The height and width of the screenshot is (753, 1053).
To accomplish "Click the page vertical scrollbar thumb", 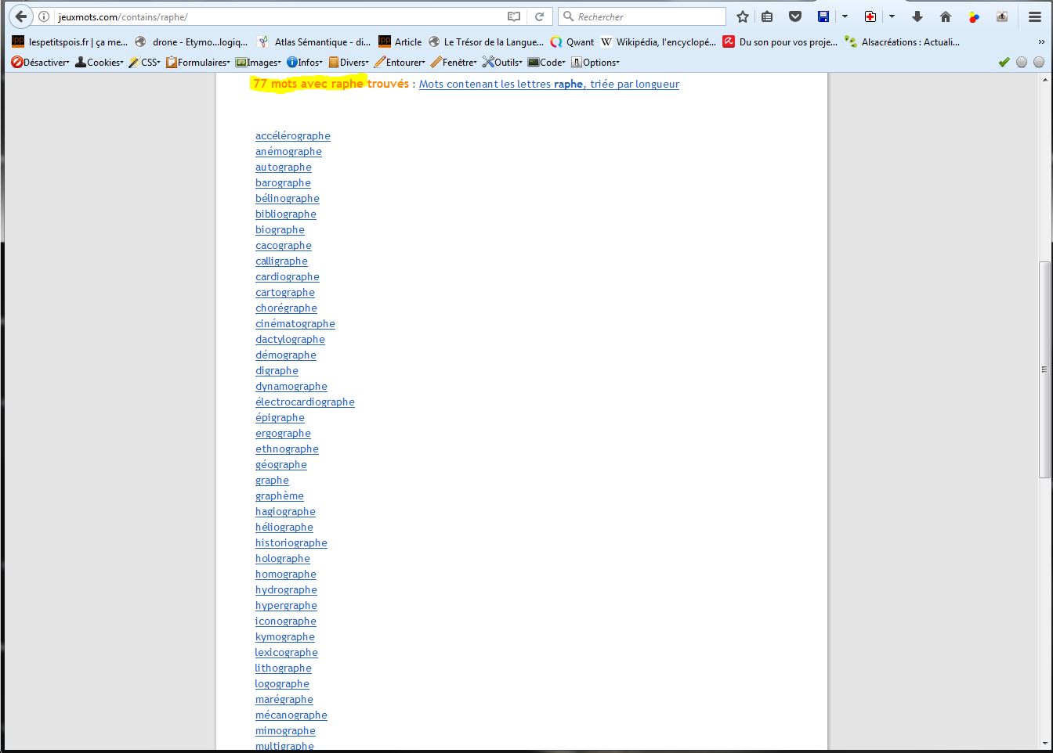I will 1044,368.
